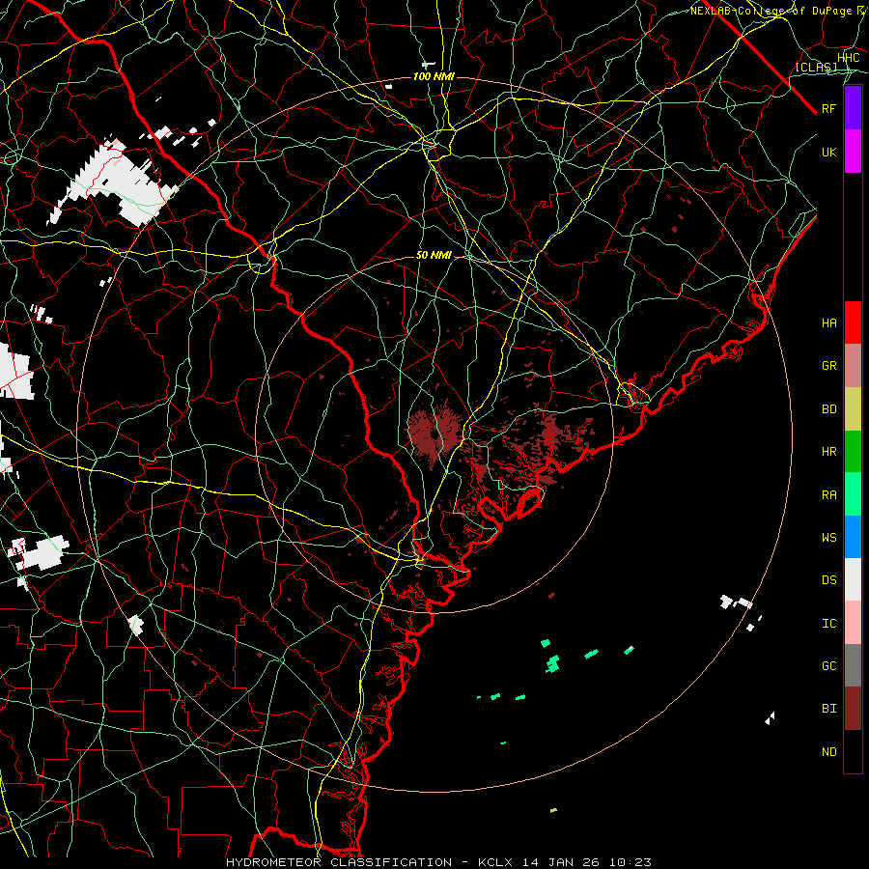The image size is (869, 869).
Task: Click the ND legend label
Action: (828, 752)
